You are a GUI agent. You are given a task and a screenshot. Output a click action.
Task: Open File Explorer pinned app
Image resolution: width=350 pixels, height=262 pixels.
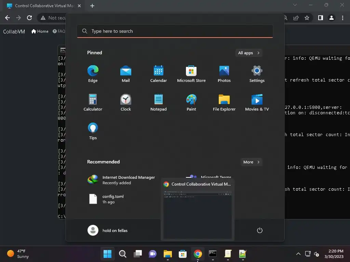click(224, 102)
